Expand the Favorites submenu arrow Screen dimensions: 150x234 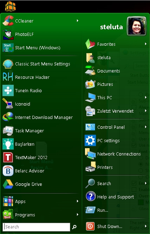point(146,44)
